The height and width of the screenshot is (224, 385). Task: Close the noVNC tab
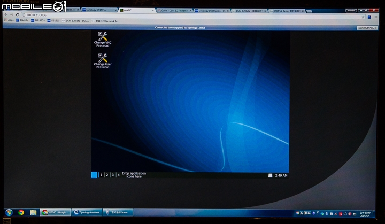point(153,11)
